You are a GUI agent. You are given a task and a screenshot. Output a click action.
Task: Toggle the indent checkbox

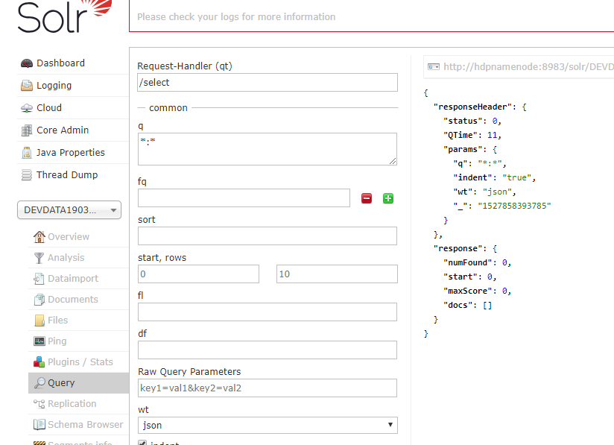(x=143, y=443)
